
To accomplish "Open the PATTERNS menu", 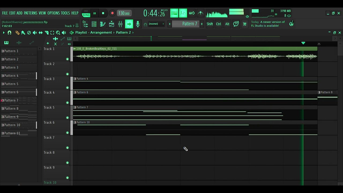I will (31, 13).
